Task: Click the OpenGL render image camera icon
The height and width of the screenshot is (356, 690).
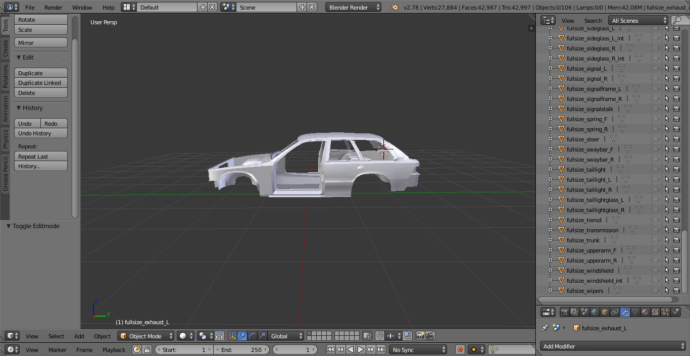Action: [420, 336]
